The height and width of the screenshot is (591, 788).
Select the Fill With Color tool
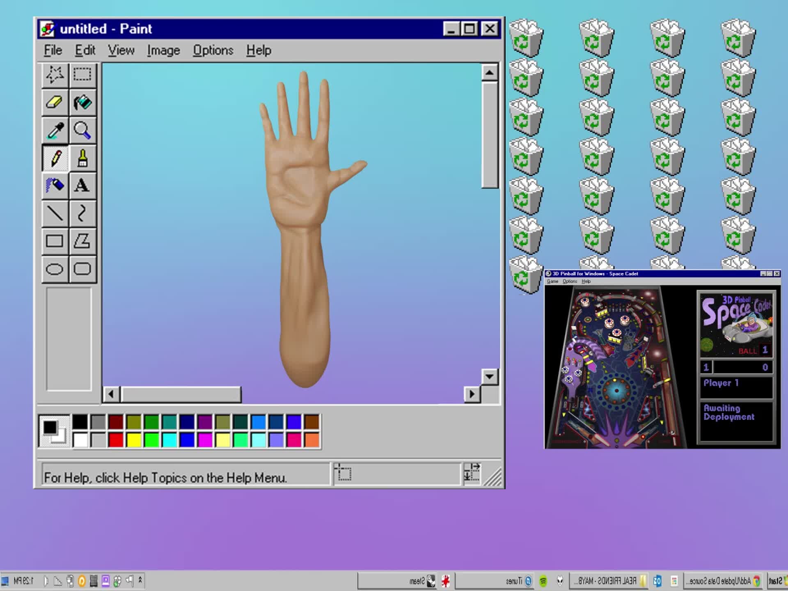(82, 103)
